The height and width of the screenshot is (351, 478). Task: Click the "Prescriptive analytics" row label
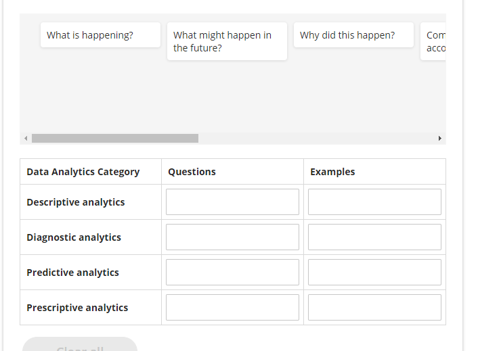point(77,308)
